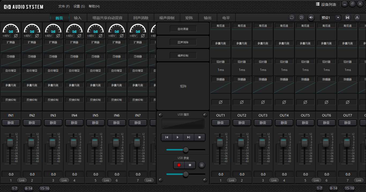Switch to the 矩阵 tab
Viewport: 366px width, 192px height.
189,18
